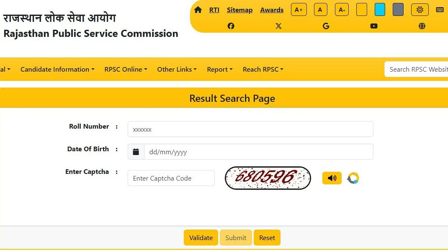Open the Facebook social icon
This screenshot has width=448, height=252.
(x=231, y=26)
